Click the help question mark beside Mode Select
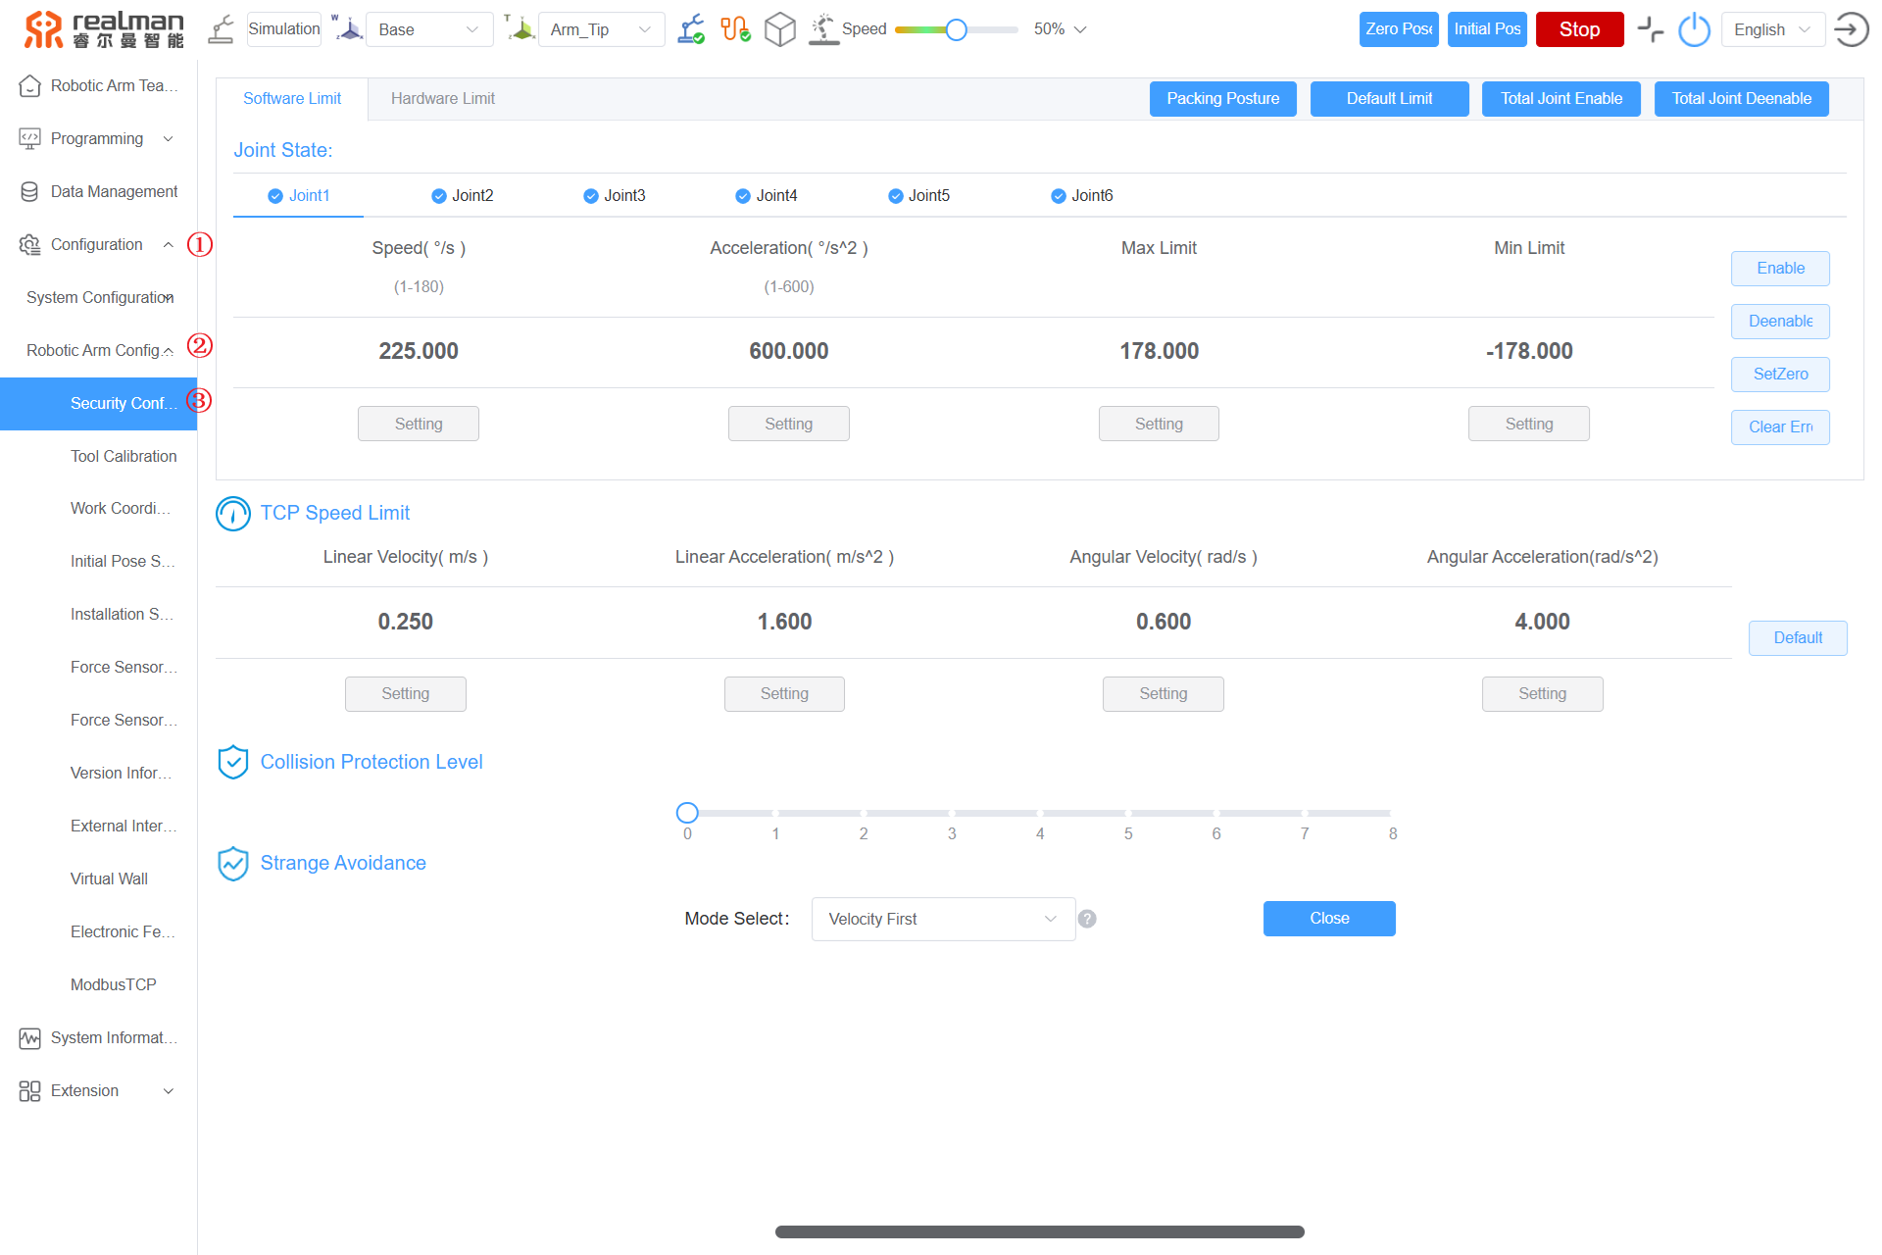 [1087, 919]
